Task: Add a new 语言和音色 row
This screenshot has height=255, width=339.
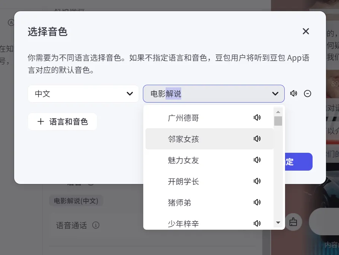Action: coord(63,122)
